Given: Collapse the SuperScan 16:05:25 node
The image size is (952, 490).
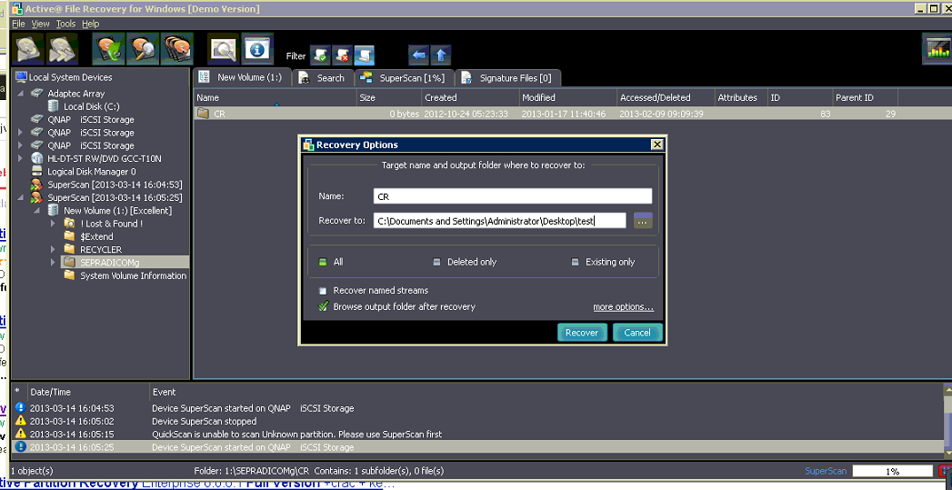Looking at the screenshot, I should click(21, 197).
